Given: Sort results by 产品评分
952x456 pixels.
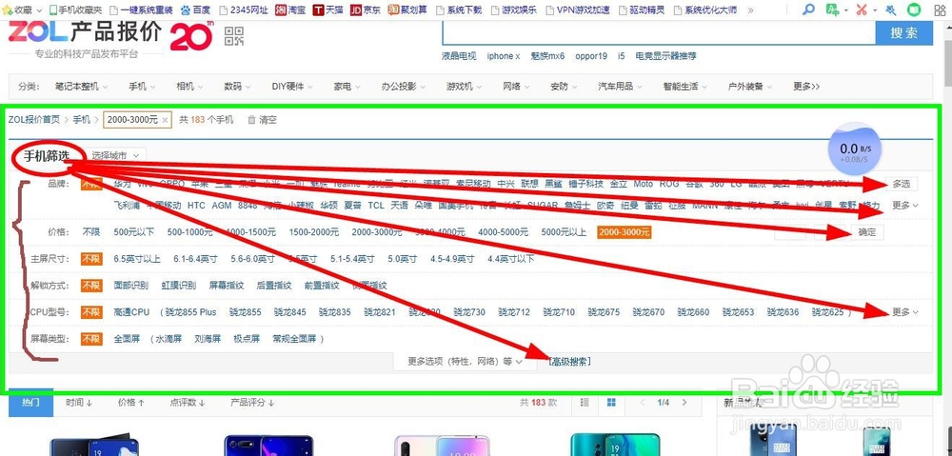Looking at the screenshot, I should [x=252, y=403].
